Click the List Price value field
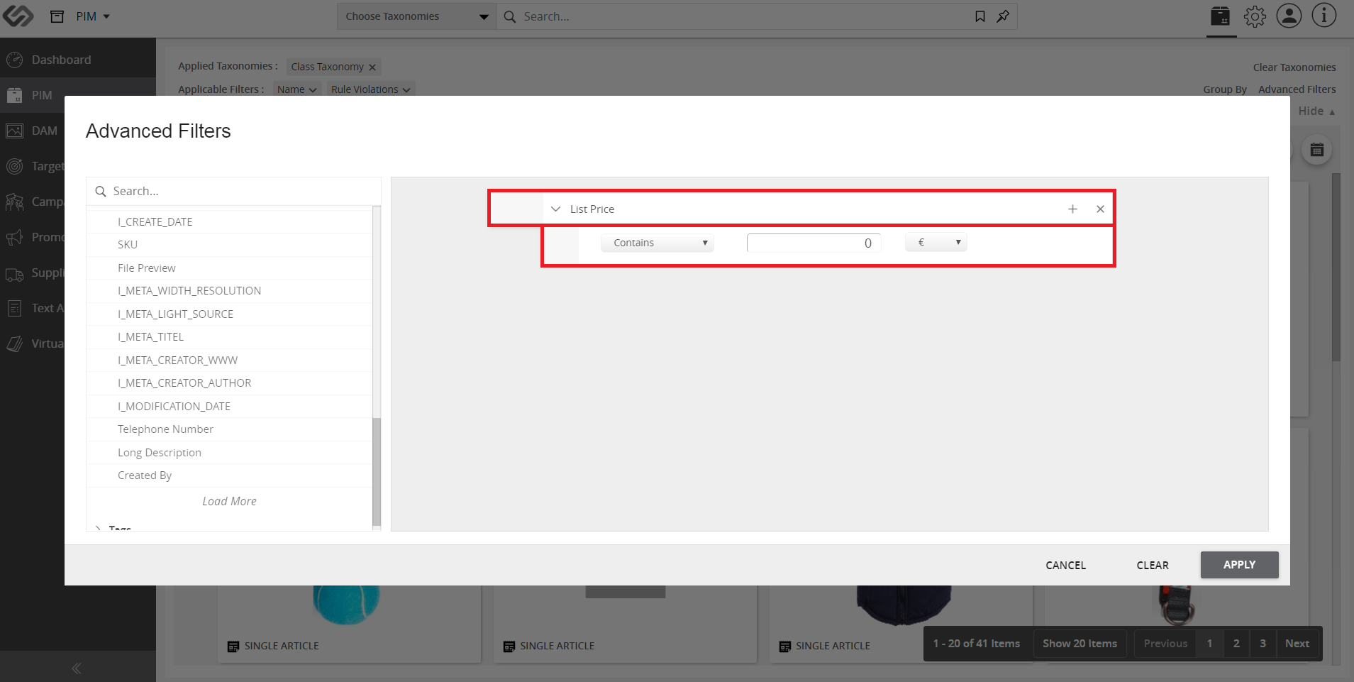Screen dimensions: 1354x682 pyautogui.click(x=814, y=243)
